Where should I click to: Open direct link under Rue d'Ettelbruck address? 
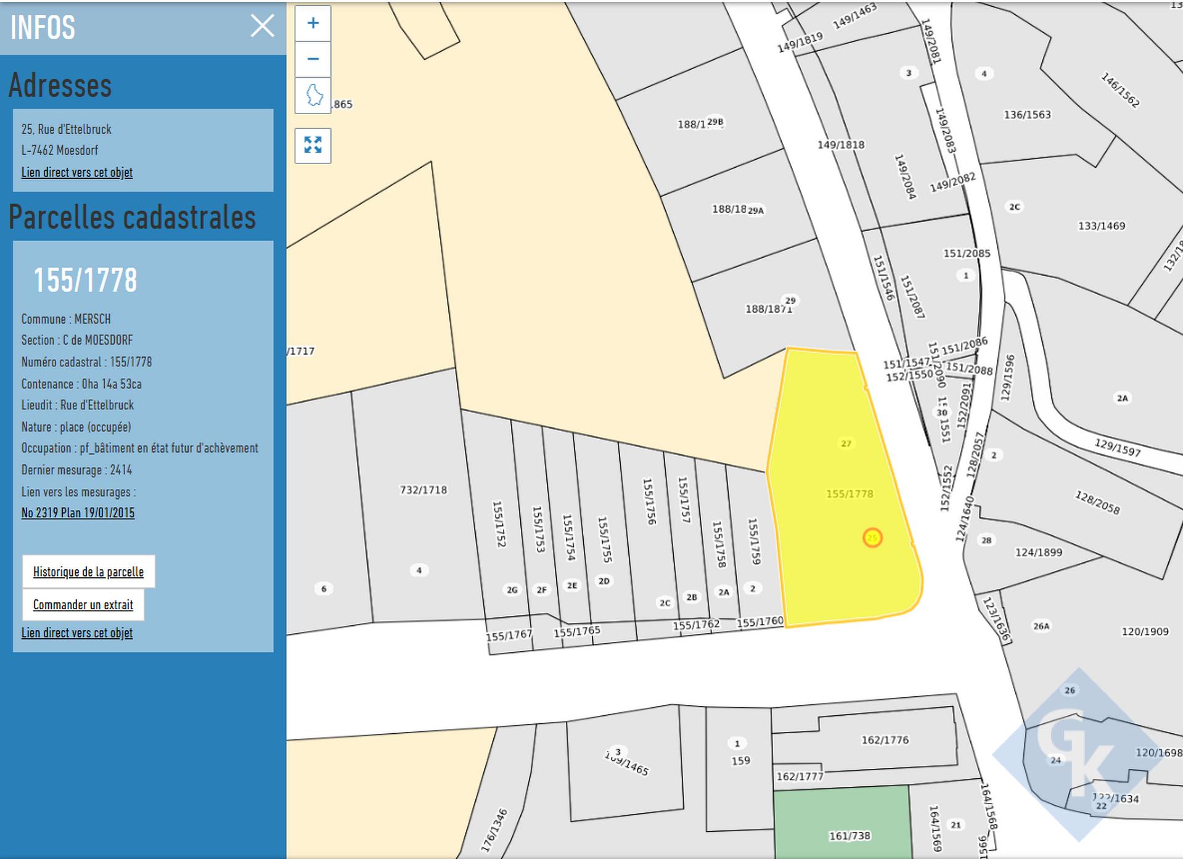77,173
